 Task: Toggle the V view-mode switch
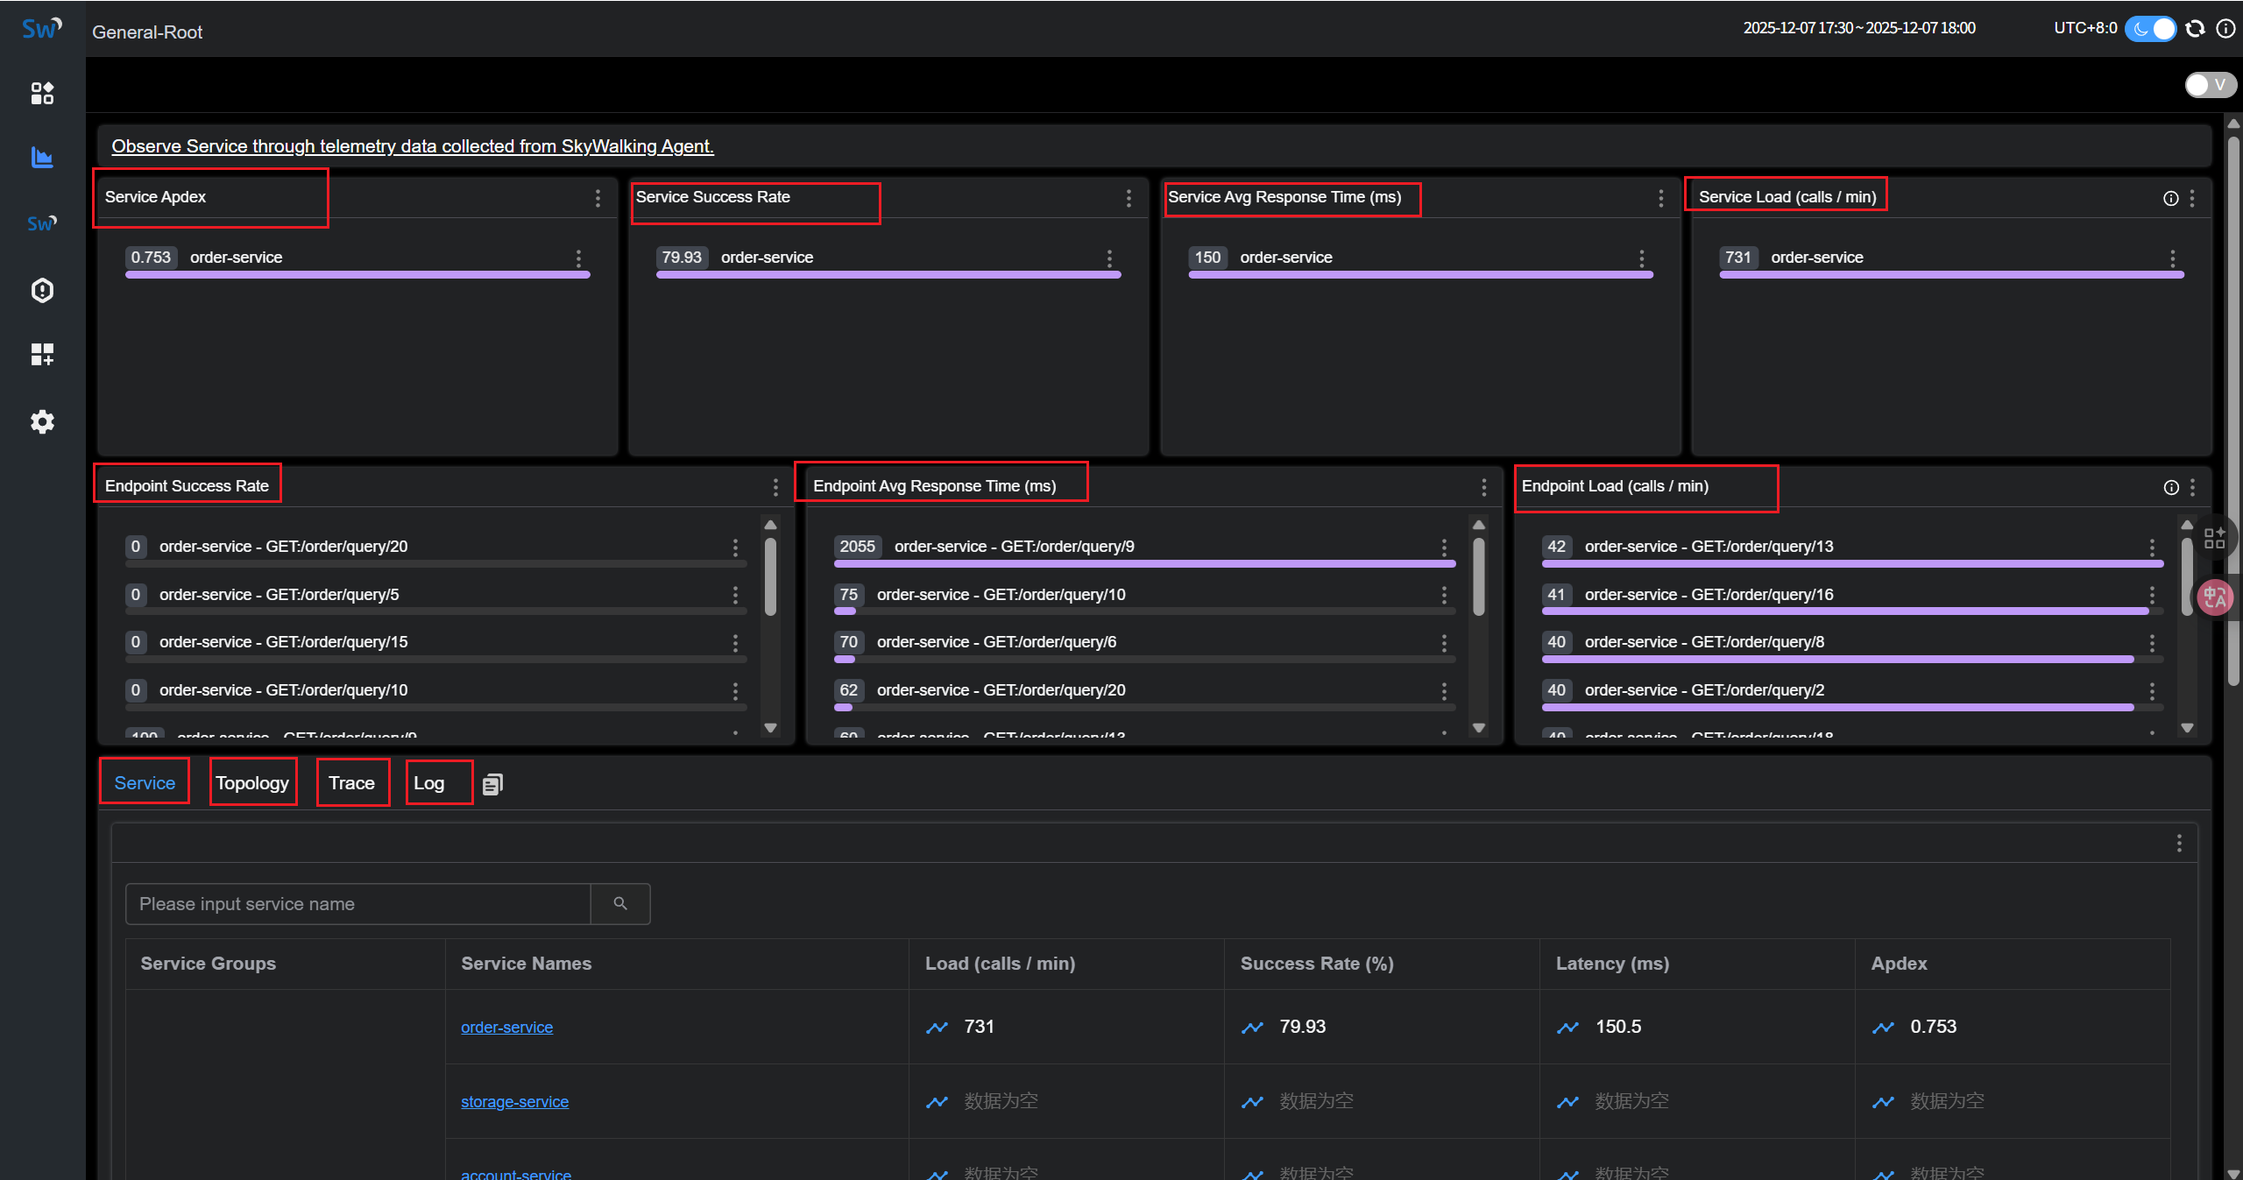click(2210, 85)
